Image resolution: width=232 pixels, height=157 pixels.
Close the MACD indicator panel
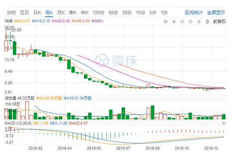point(224,123)
